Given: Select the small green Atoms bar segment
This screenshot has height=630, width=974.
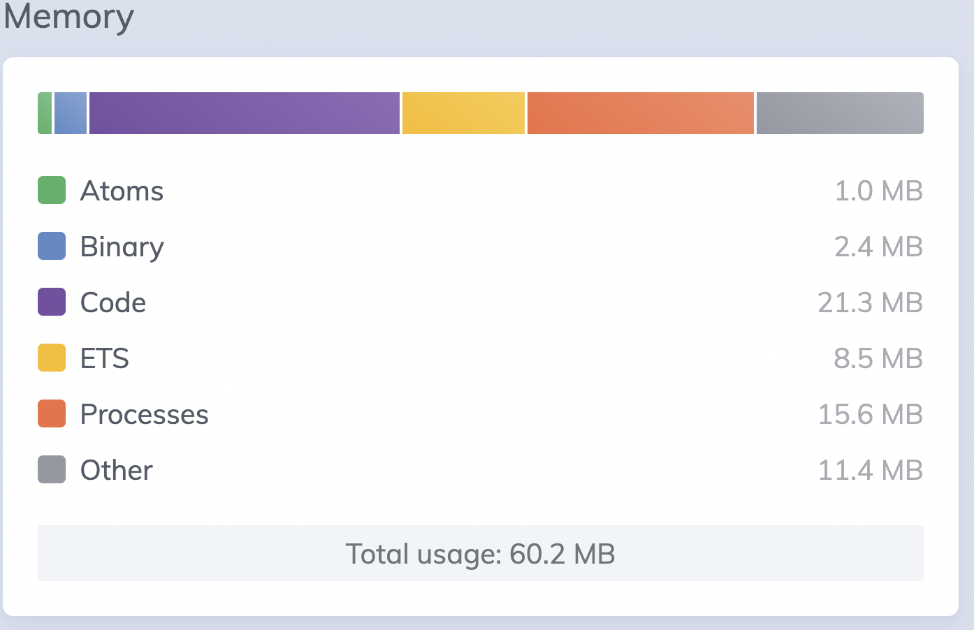Looking at the screenshot, I should tap(45, 113).
